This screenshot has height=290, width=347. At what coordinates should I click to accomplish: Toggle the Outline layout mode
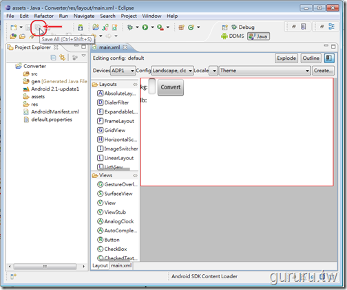pos(311,58)
